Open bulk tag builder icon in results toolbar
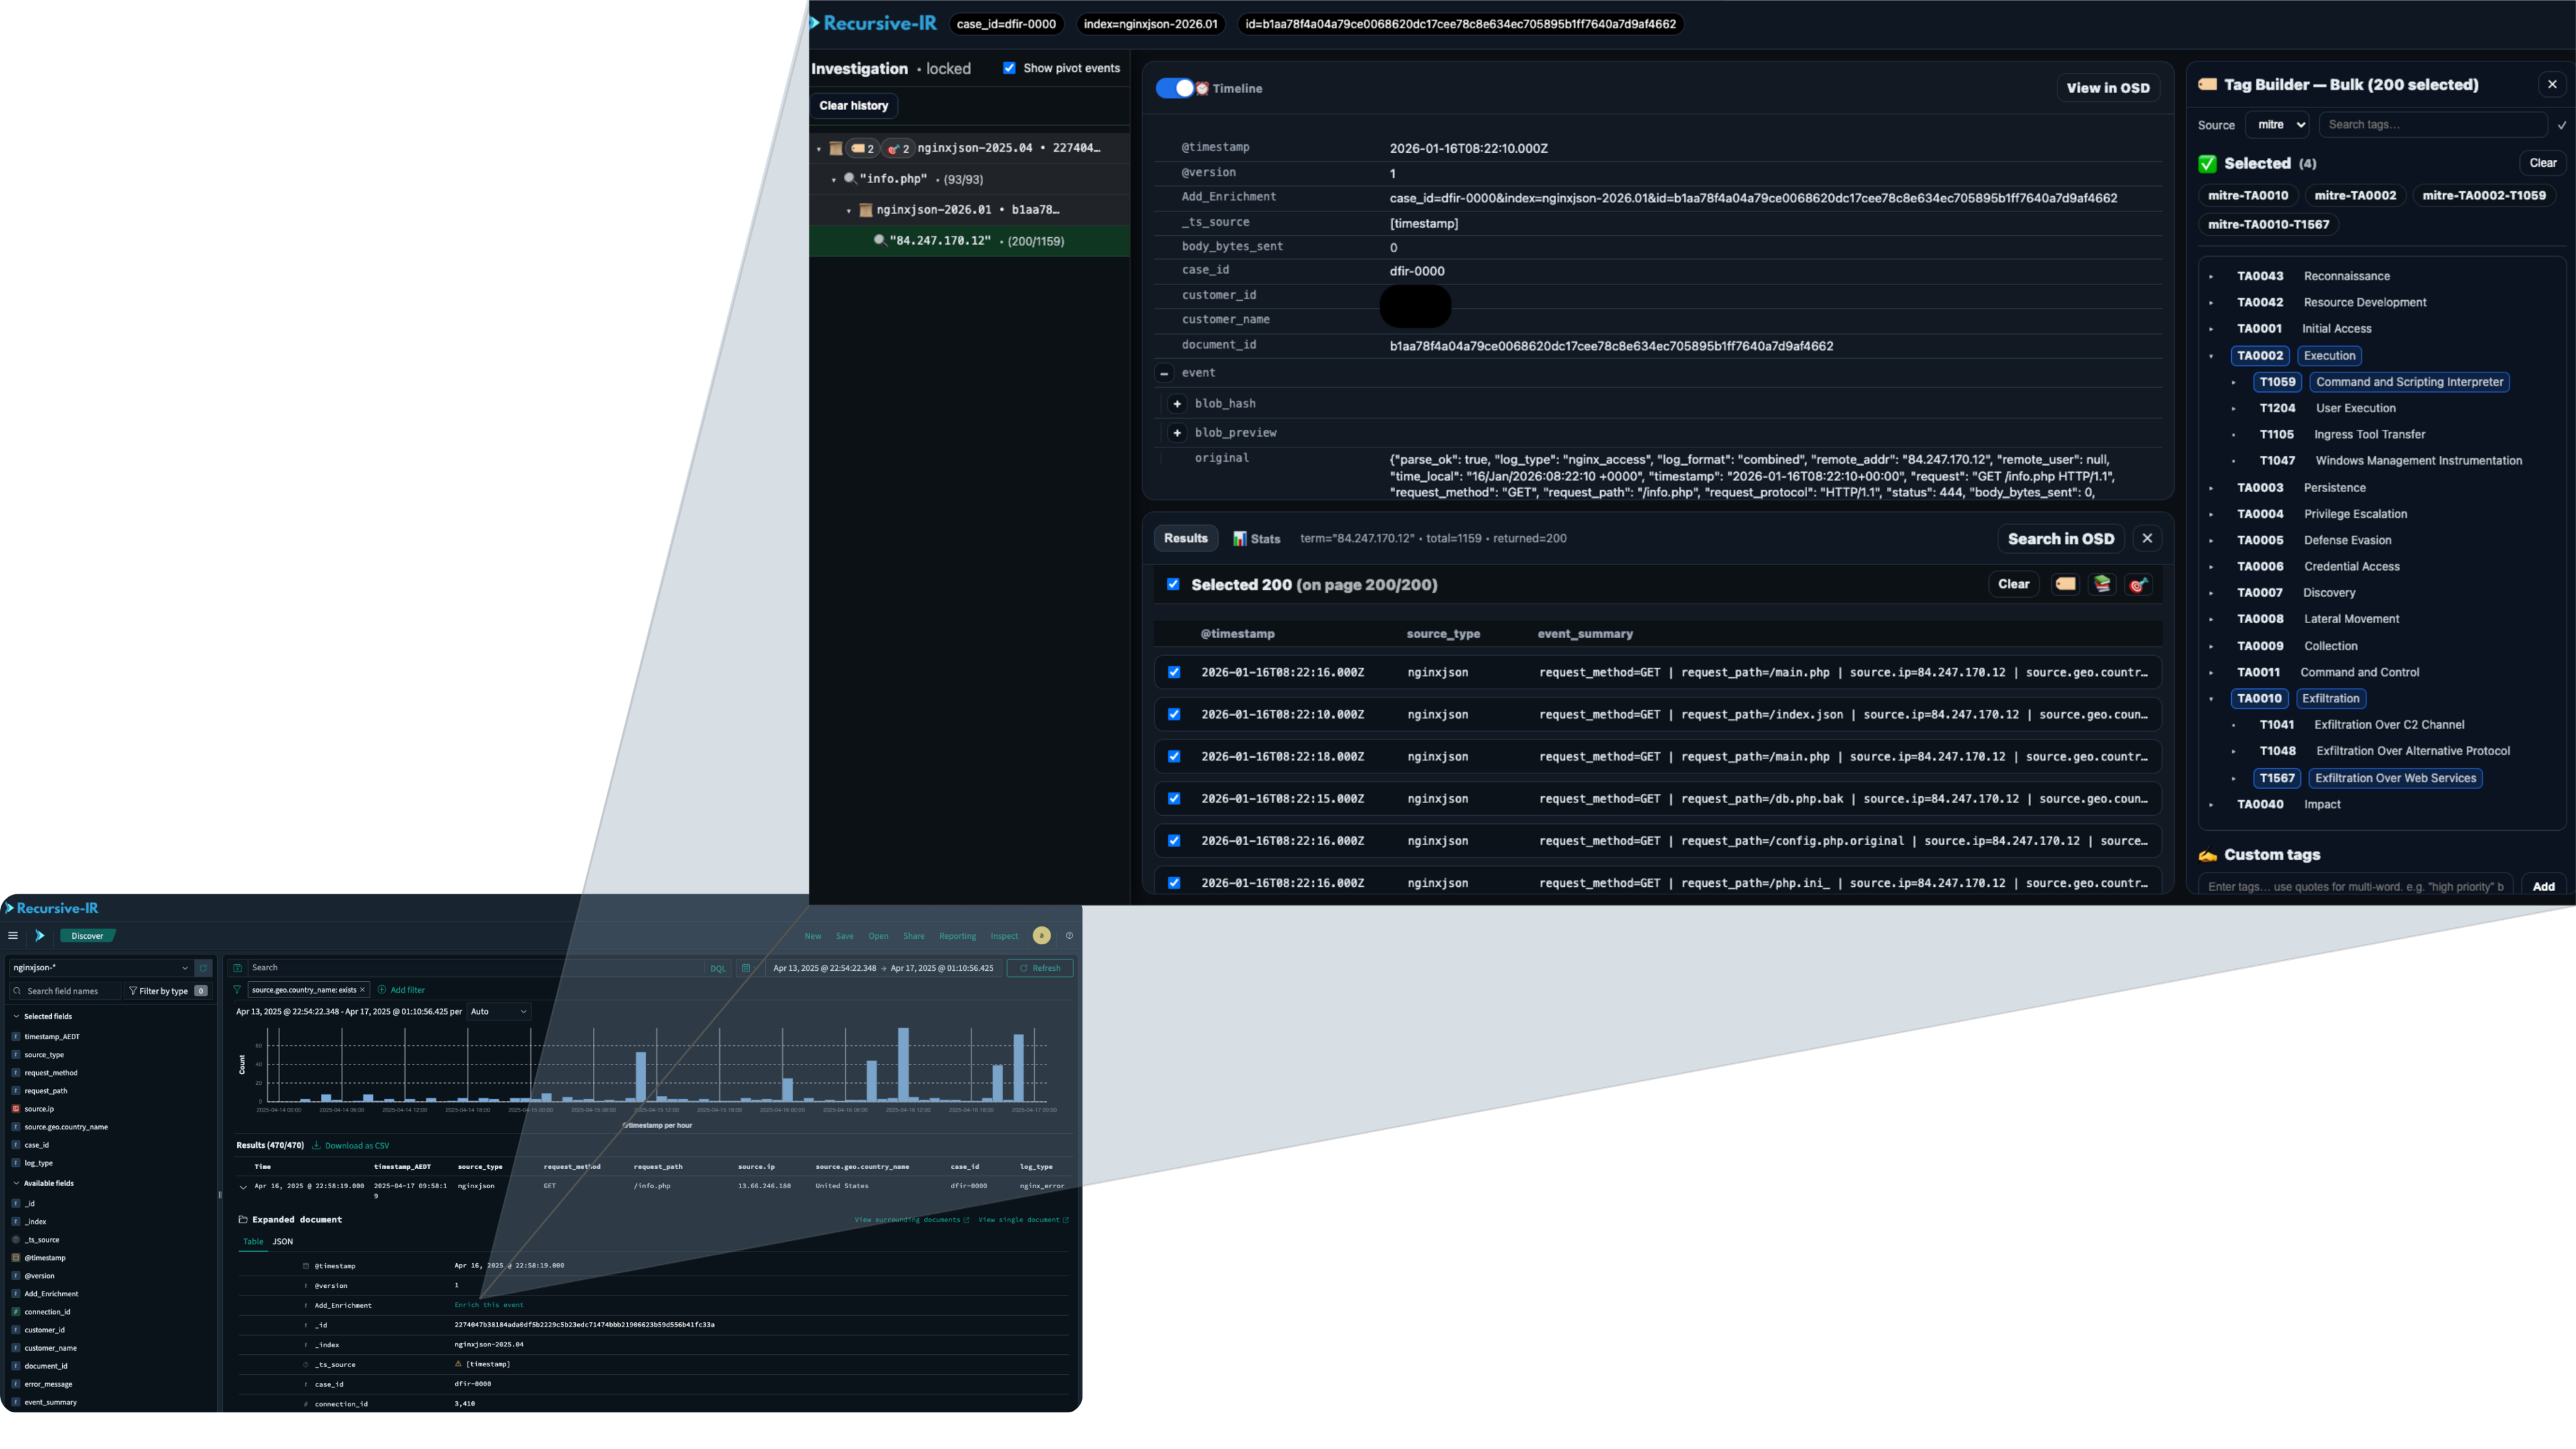2576x1449 pixels. (x=2065, y=584)
